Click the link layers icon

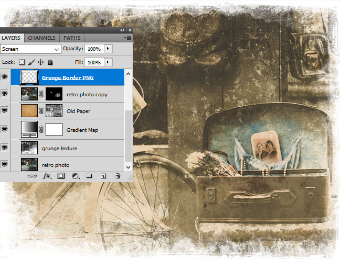point(33,176)
